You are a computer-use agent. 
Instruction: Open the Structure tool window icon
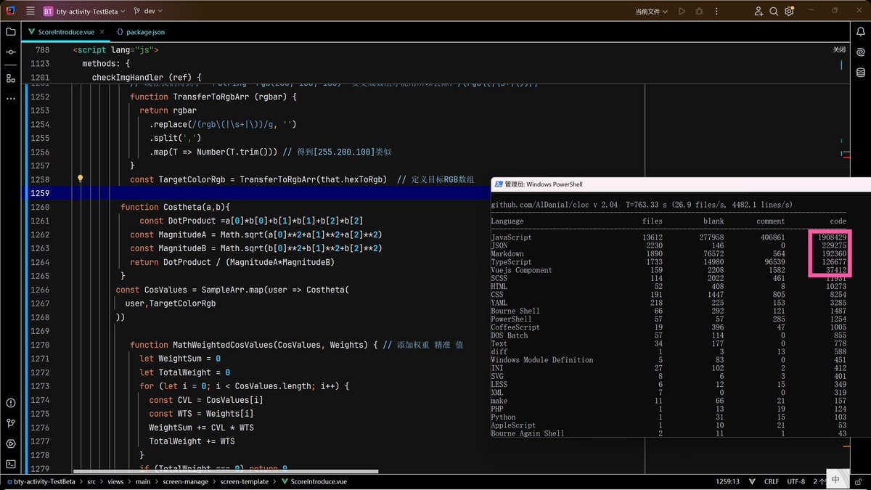[x=11, y=78]
